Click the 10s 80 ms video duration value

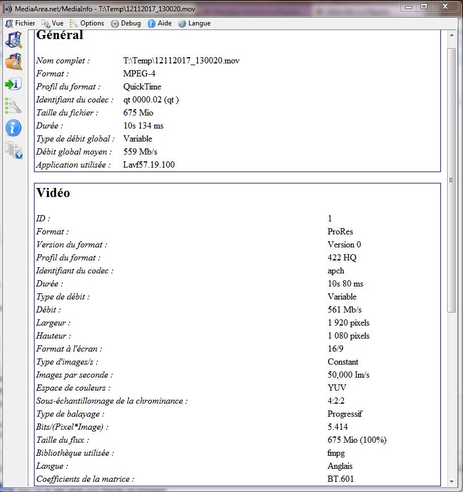(x=345, y=284)
